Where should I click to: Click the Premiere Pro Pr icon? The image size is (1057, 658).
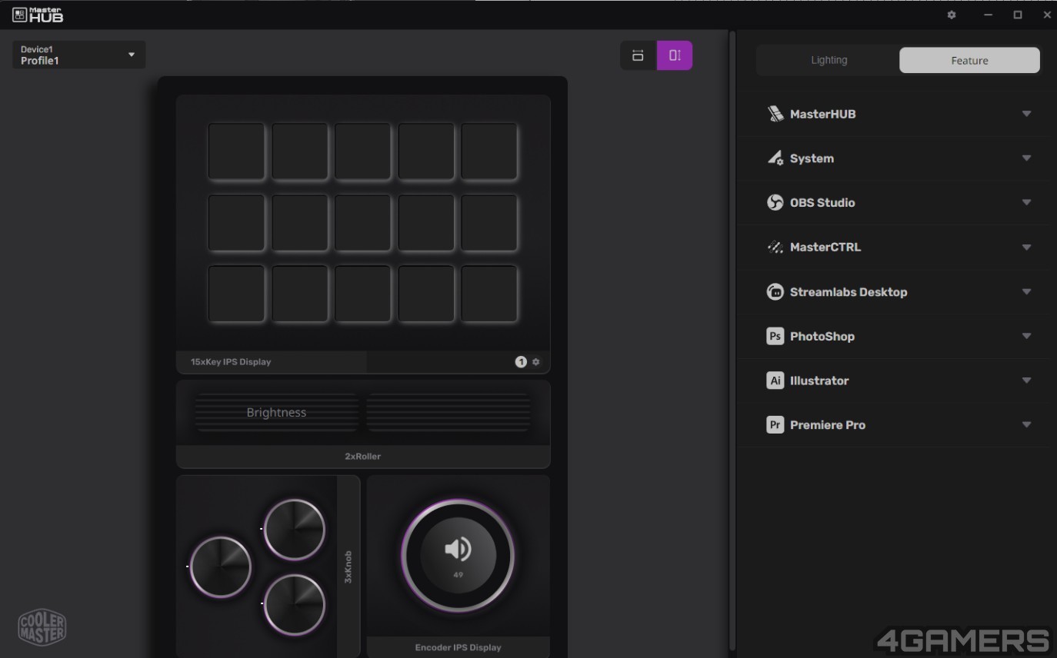(775, 424)
